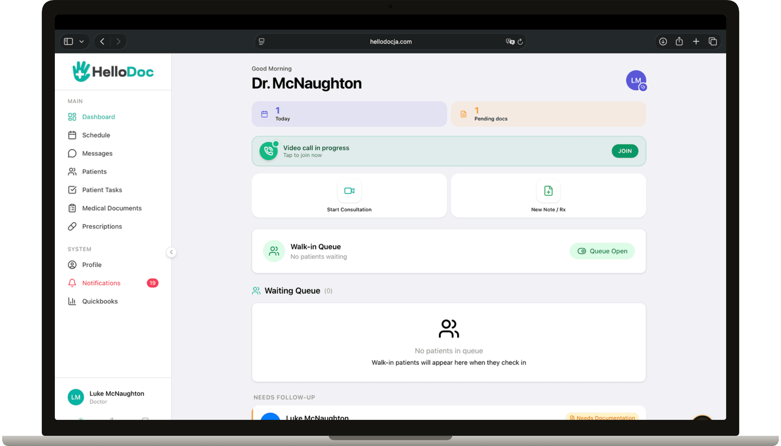Click the 'Waiting Queue' heading
The image size is (781, 446).
[x=292, y=291]
